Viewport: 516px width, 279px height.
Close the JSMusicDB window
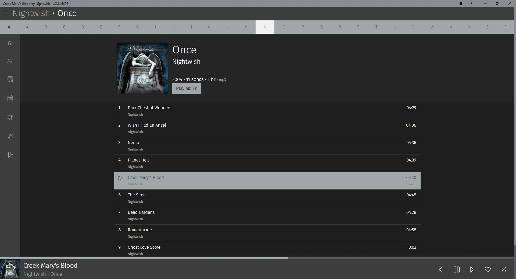pos(510,3)
